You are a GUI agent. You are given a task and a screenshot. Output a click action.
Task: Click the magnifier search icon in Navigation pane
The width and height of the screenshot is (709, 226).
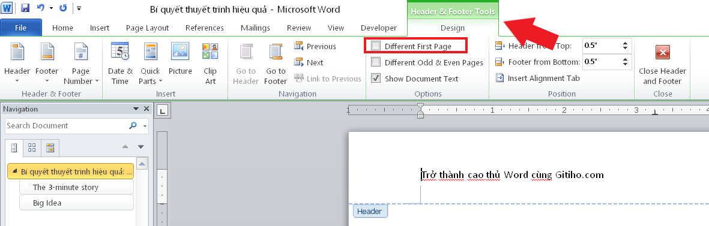click(133, 126)
